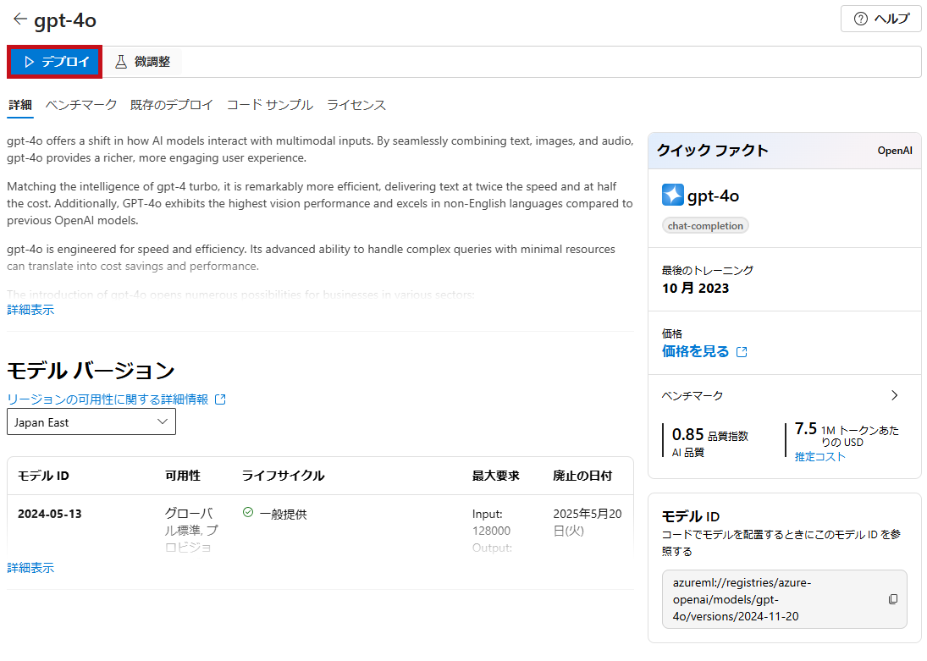Click the 10 月 2023 training date

click(x=695, y=288)
